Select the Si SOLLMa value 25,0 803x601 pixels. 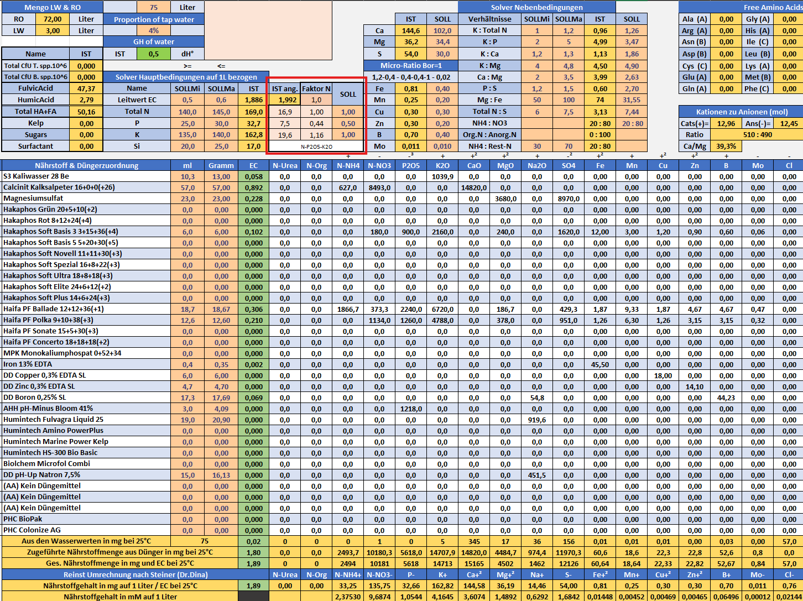click(x=221, y=147)
